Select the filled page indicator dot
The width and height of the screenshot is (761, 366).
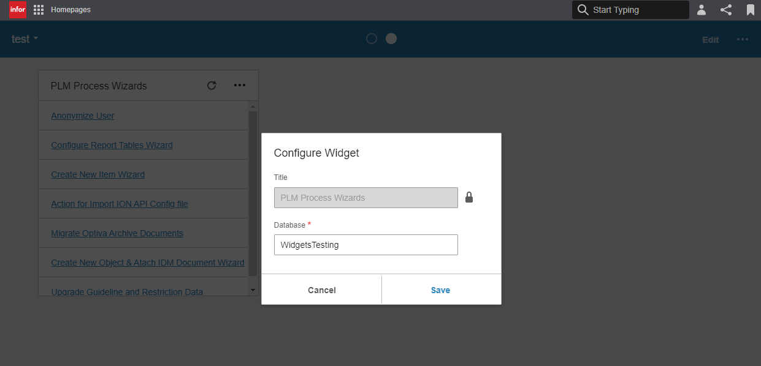click(x=391, y=38)
